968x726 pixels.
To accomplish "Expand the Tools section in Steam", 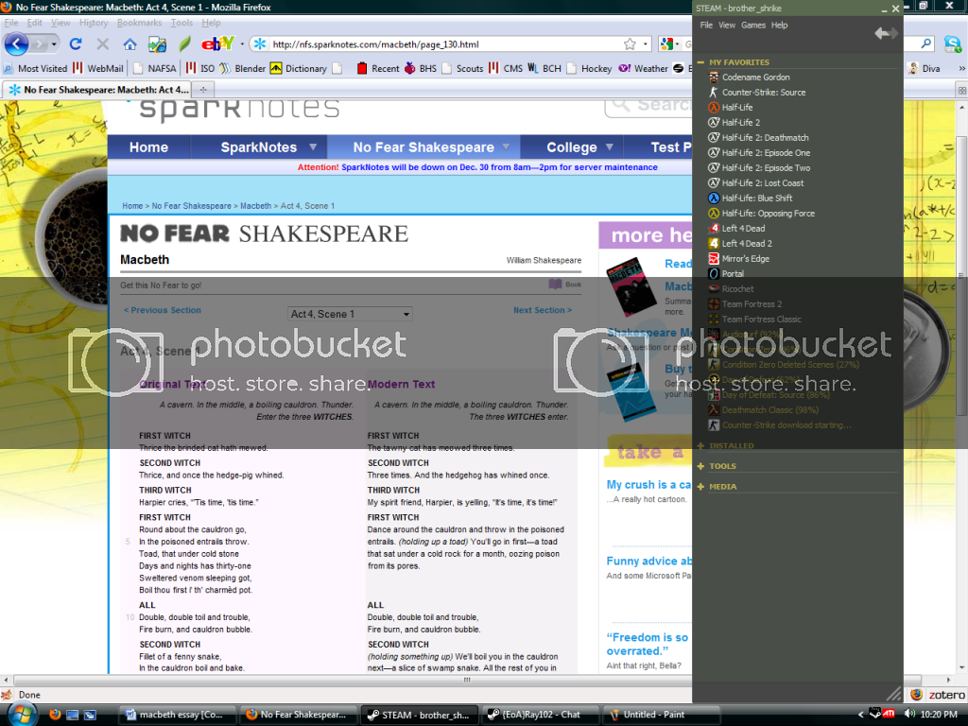I will point(700,466).
